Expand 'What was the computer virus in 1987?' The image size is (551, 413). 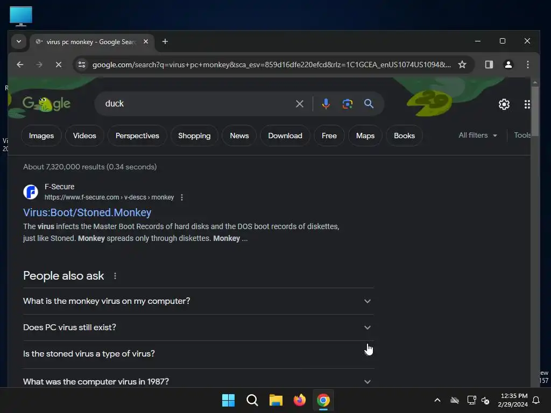pos(199,381)
